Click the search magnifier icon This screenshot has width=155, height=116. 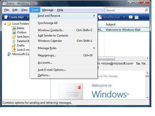pyautogui.click(x=146, y=10)
